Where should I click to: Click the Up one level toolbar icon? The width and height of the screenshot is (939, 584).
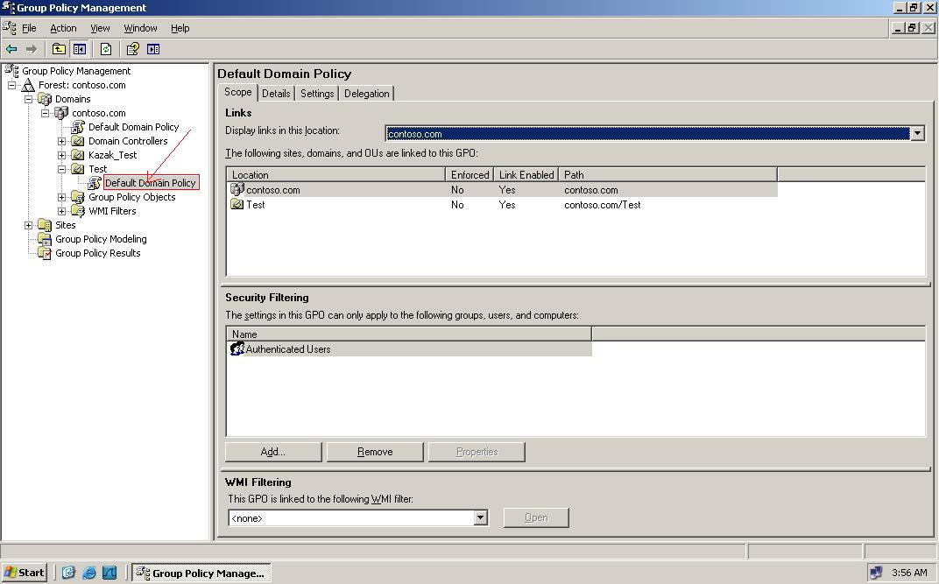coord(59,49)
